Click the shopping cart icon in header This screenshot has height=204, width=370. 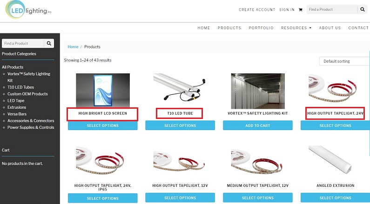click(x=300, y=10)
